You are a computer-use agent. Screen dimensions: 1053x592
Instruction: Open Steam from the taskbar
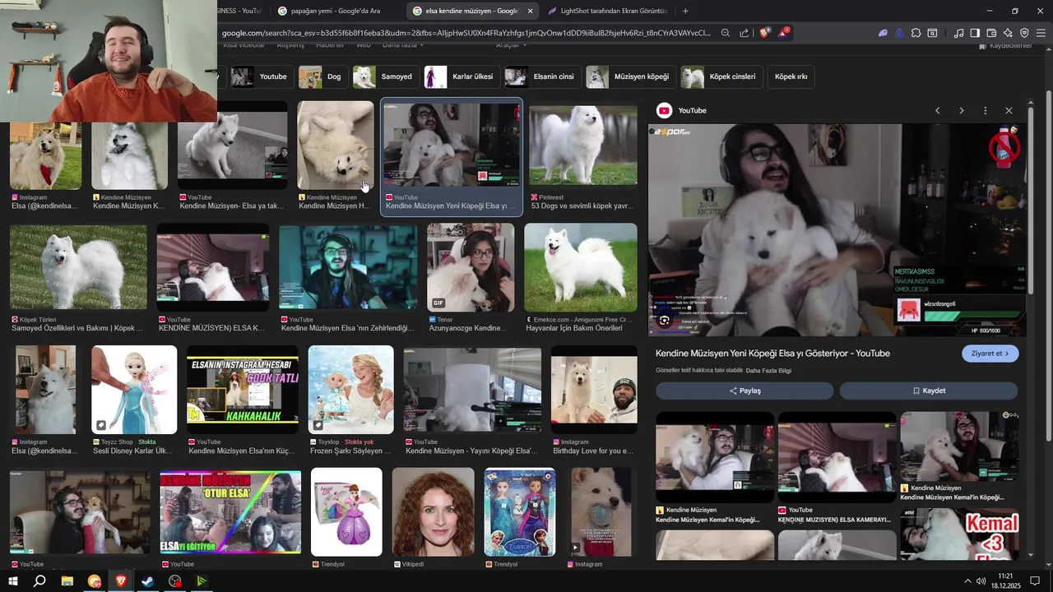pyautogui.click(x=147, y=581)
